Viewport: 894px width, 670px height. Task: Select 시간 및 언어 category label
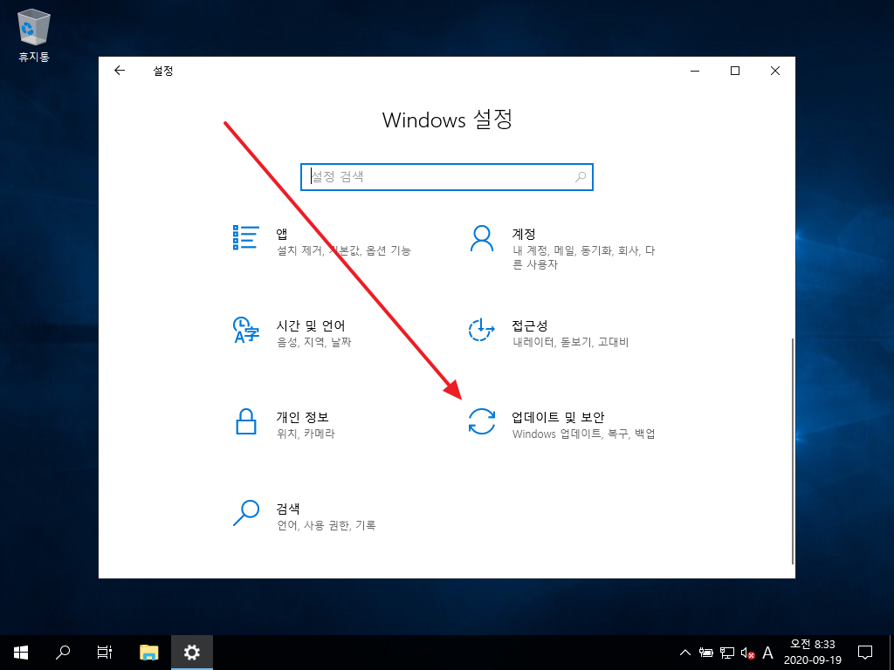[x=311, y=325]
